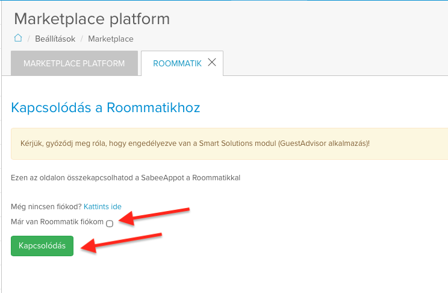
Task: Click the 'Már van Roommatik fiókom' label text
Action: [x=57, y=222]
